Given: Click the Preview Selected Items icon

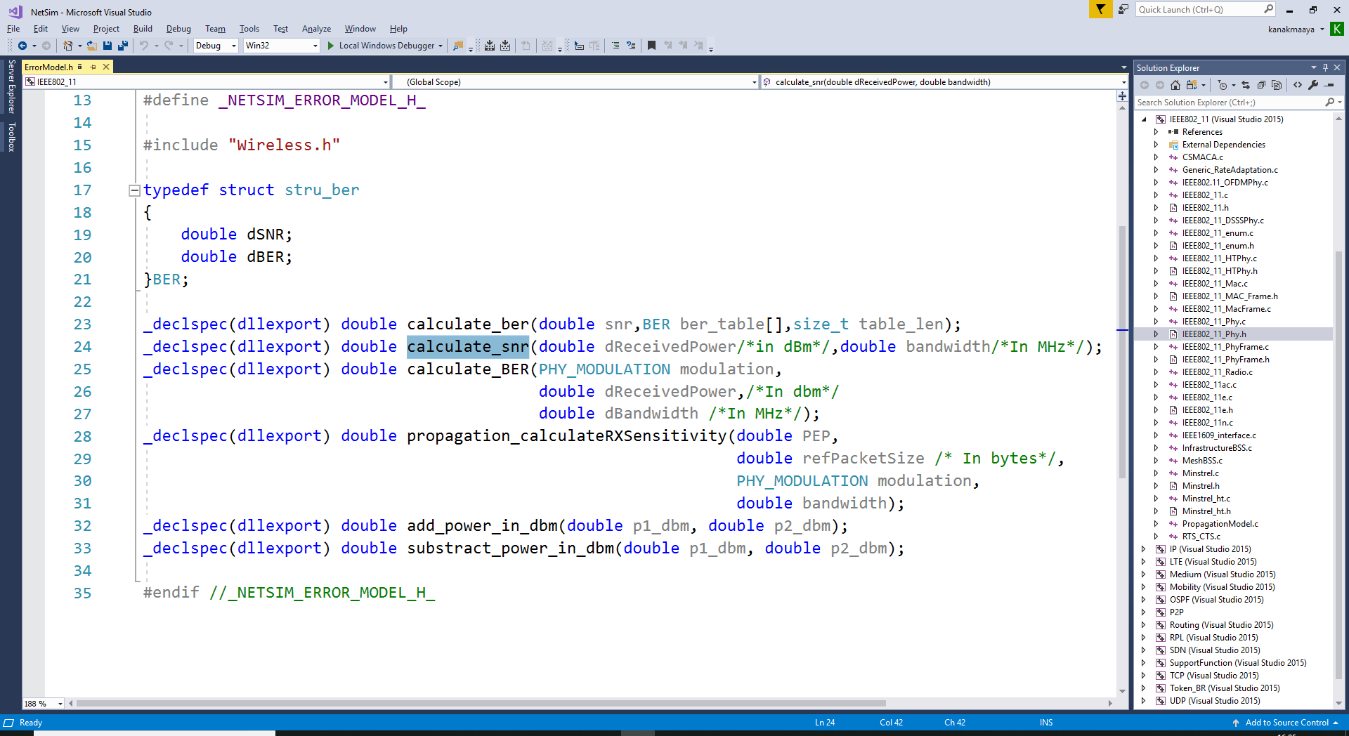Looking at the screenshot, I should (x=1329, y=85).
